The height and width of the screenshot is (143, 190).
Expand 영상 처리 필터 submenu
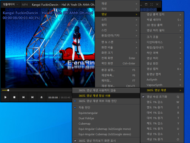(162, 30)
